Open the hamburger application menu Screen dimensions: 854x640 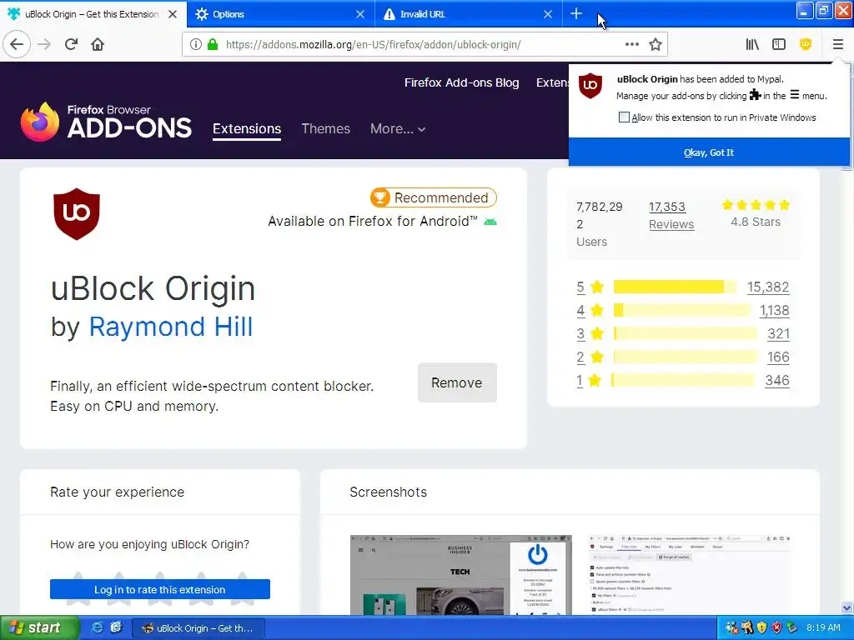tap(837, 44)
